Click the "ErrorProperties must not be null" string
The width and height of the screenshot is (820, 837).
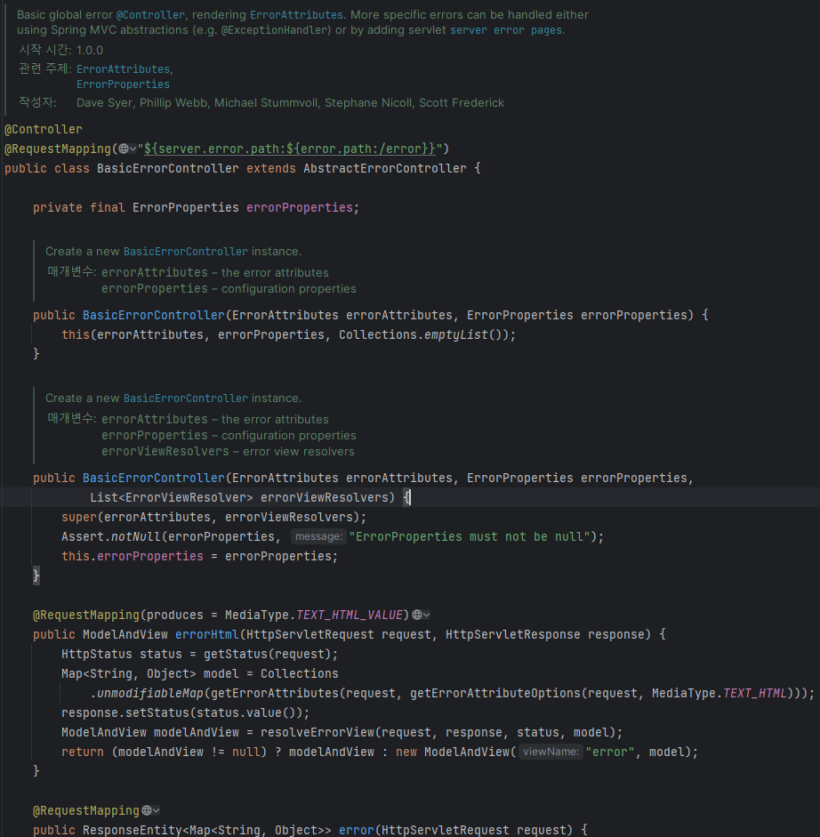[x=470, y=536]
